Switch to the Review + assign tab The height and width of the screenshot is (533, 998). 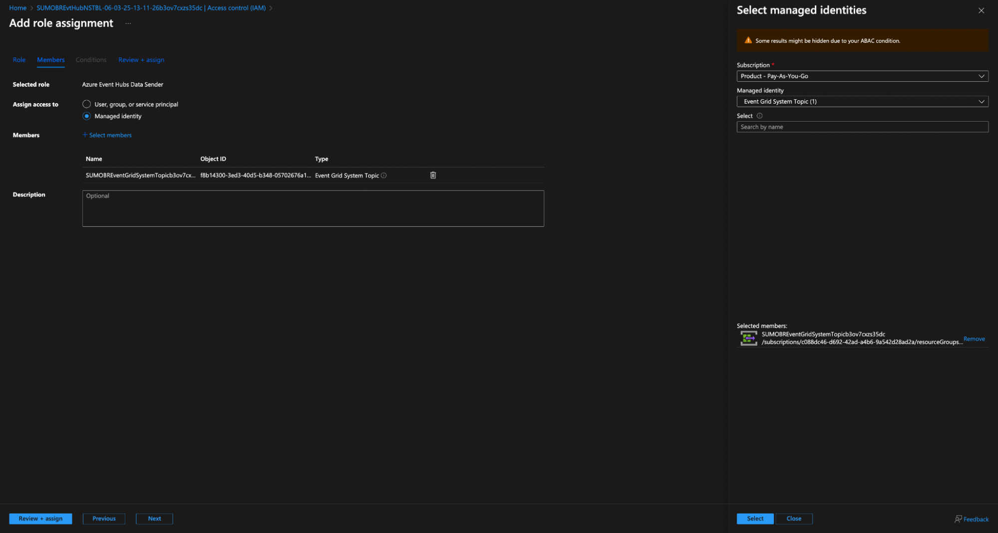[141, 59]
